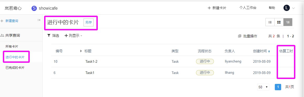Click the showicafe project S icon
304x97 pixels.
[x=34, y=8]
